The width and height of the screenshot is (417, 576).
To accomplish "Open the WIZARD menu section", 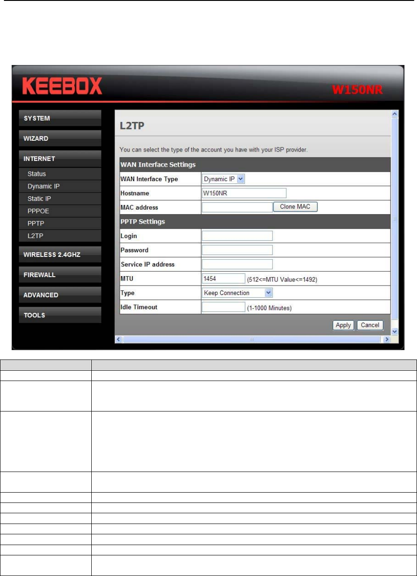I will coord(60,139).
